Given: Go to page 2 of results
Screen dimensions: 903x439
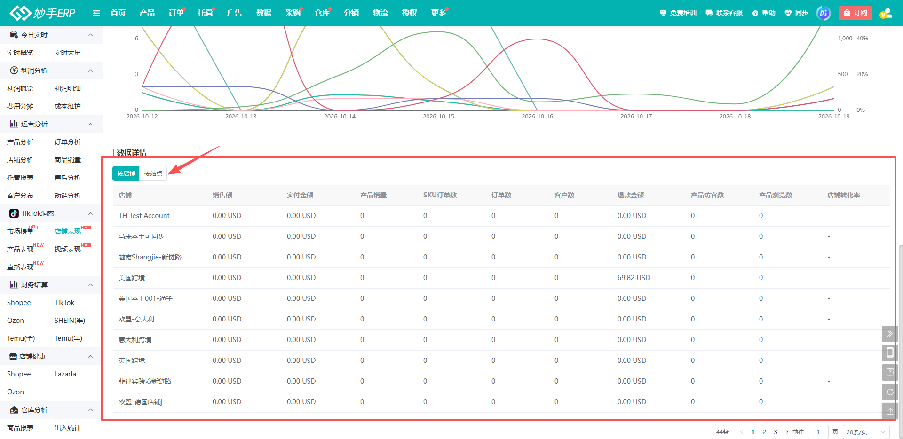Looking at the screenshot, I should (x=764, y=432).
